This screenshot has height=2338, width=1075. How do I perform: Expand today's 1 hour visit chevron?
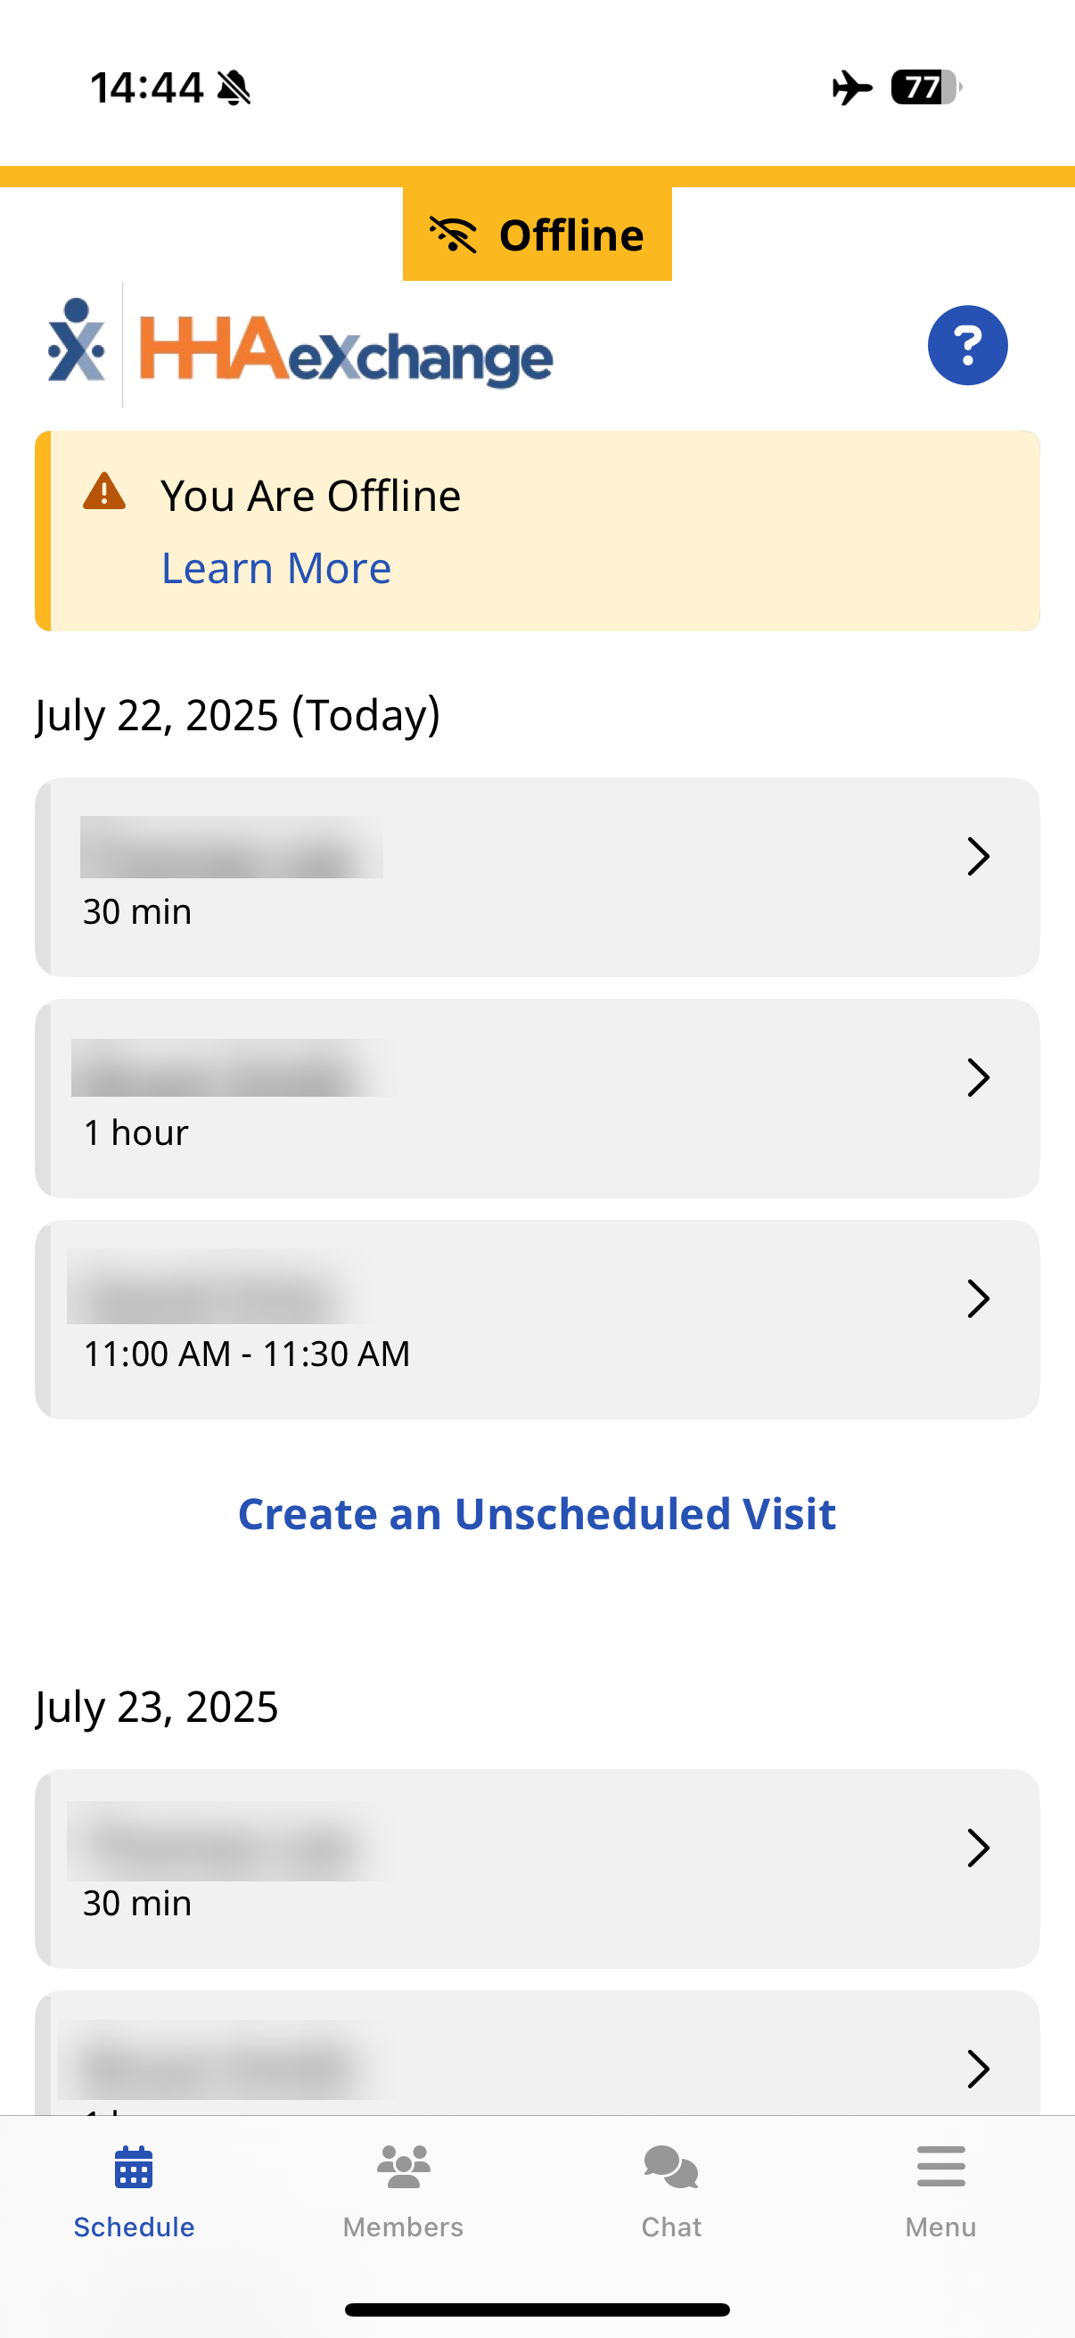point(977,1077)
